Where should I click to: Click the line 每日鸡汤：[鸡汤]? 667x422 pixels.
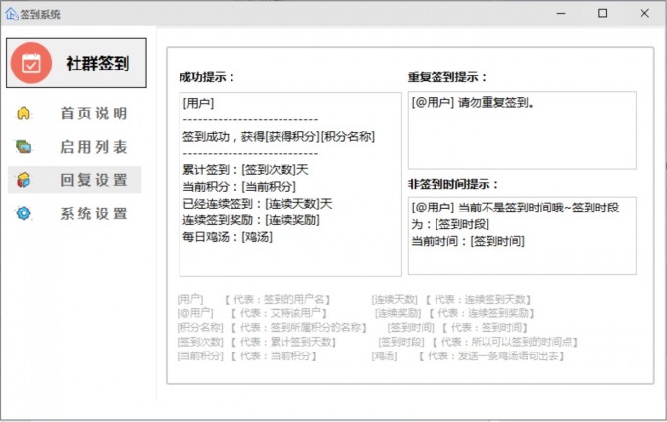pyautogui.click(x=228, y=237)
